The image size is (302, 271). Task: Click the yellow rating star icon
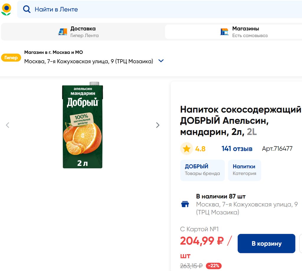click(x=186, y=149)
